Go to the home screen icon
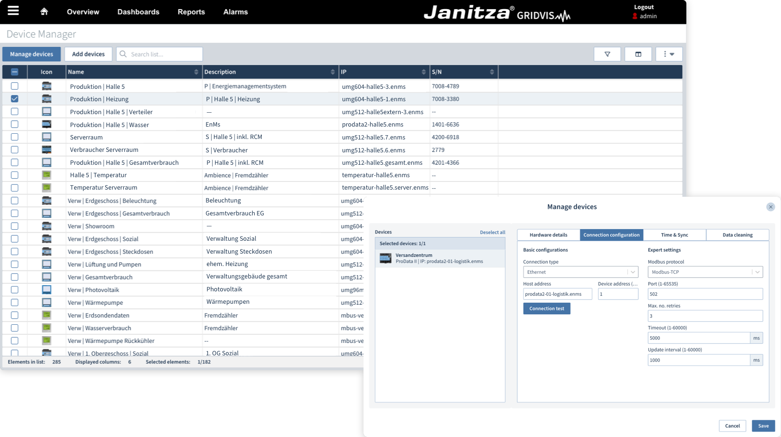 (44, 11)
